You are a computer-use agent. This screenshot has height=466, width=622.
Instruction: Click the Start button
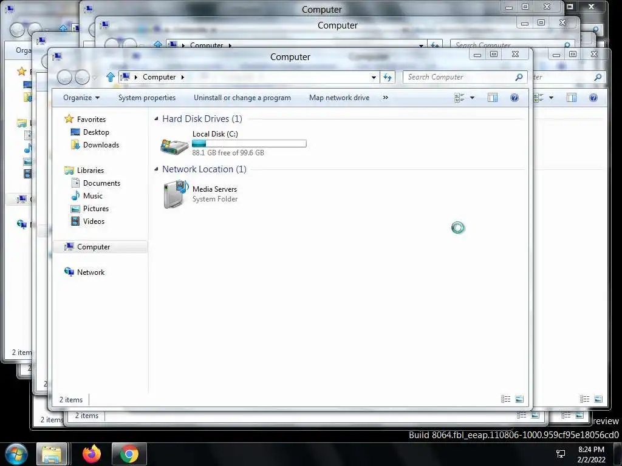[x=16, y=454]
